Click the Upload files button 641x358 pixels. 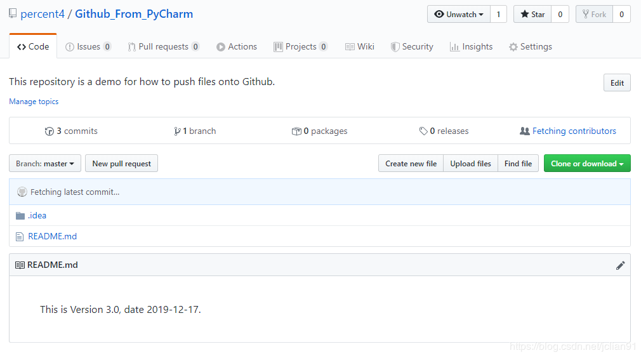point(470,164)
